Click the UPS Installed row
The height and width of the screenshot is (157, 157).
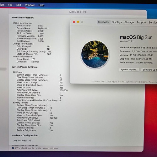pos(22,141)
